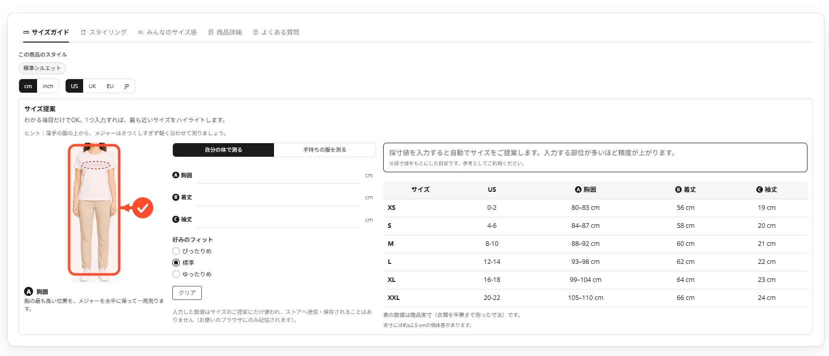Image resolution: width=829 pixels, height=356 pixels.
Task: Click the 105–110 cm chest value
Action: (586, 298)
